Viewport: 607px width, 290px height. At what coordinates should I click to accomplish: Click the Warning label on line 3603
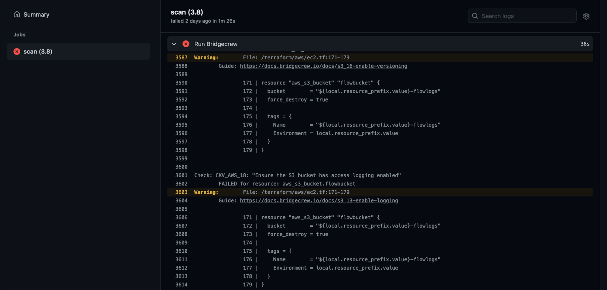coord(206,192)
